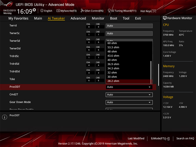Choose 30 ohm option
The image size is (196, 147).
pyautogui.click(x=128, y=77)
